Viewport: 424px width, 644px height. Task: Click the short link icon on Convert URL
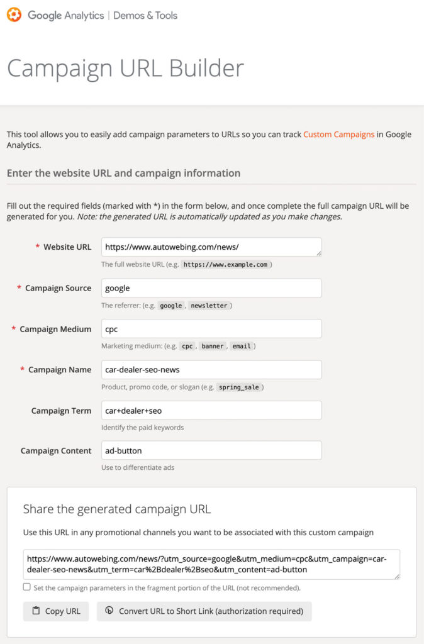pyautogui.click(x=109, y=610)
